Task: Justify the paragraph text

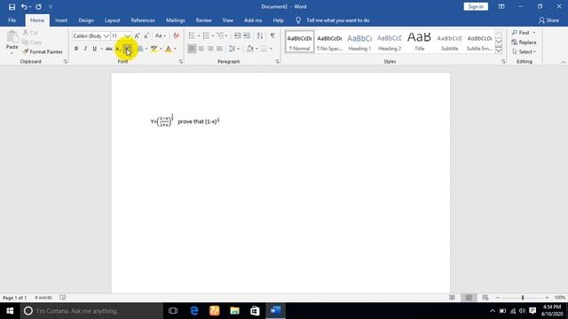Action: pyautogui.click(x=219, y=49)
